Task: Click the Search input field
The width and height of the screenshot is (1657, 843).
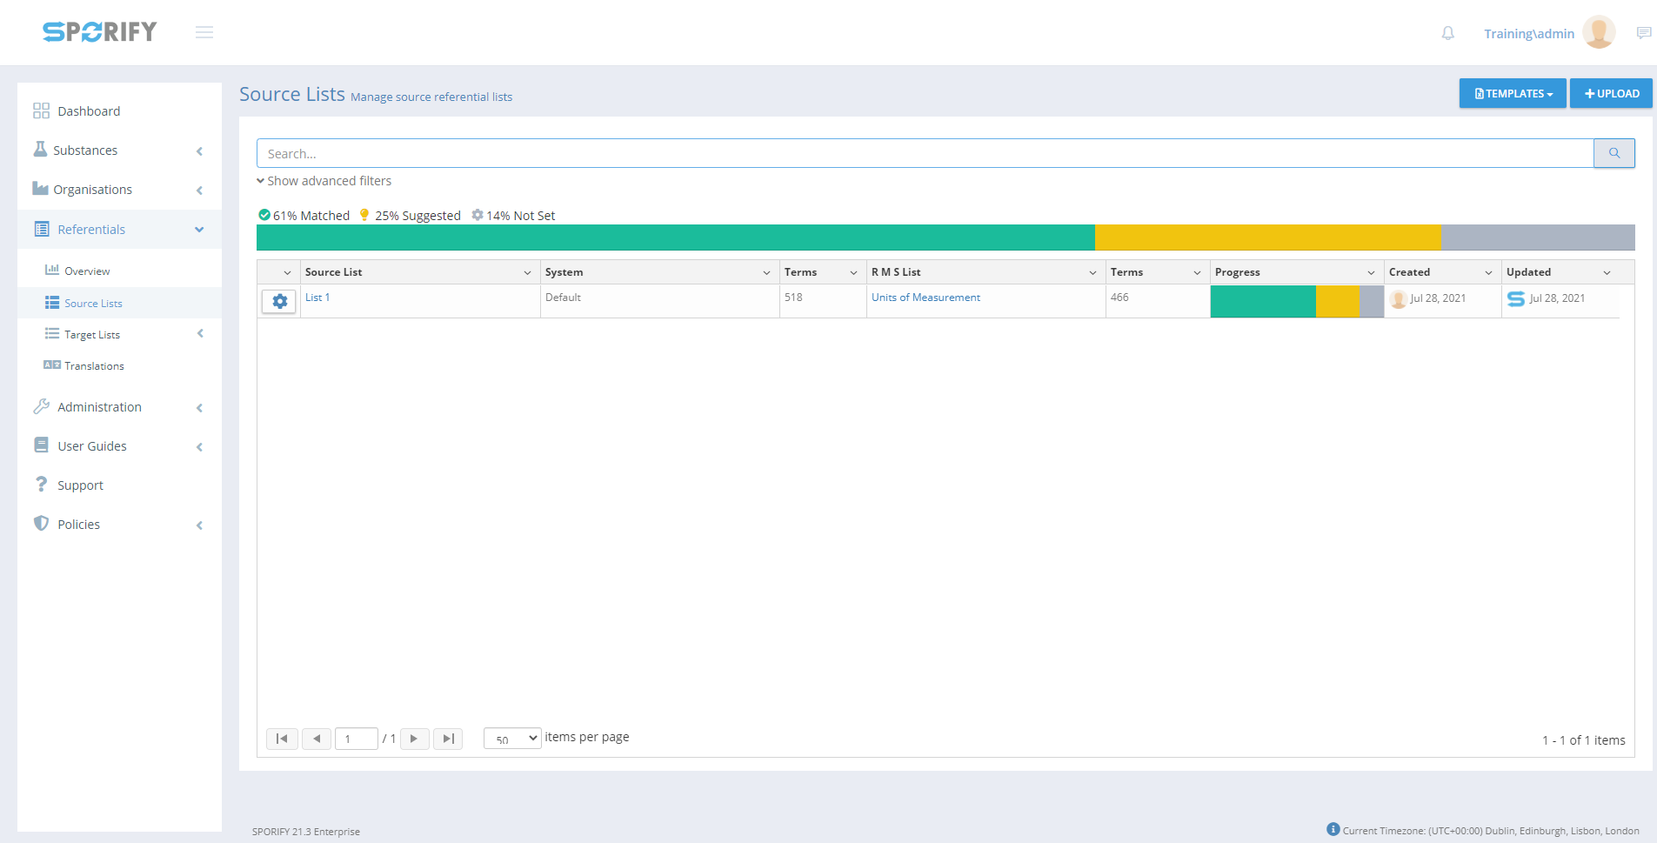Action: point(925,153)
